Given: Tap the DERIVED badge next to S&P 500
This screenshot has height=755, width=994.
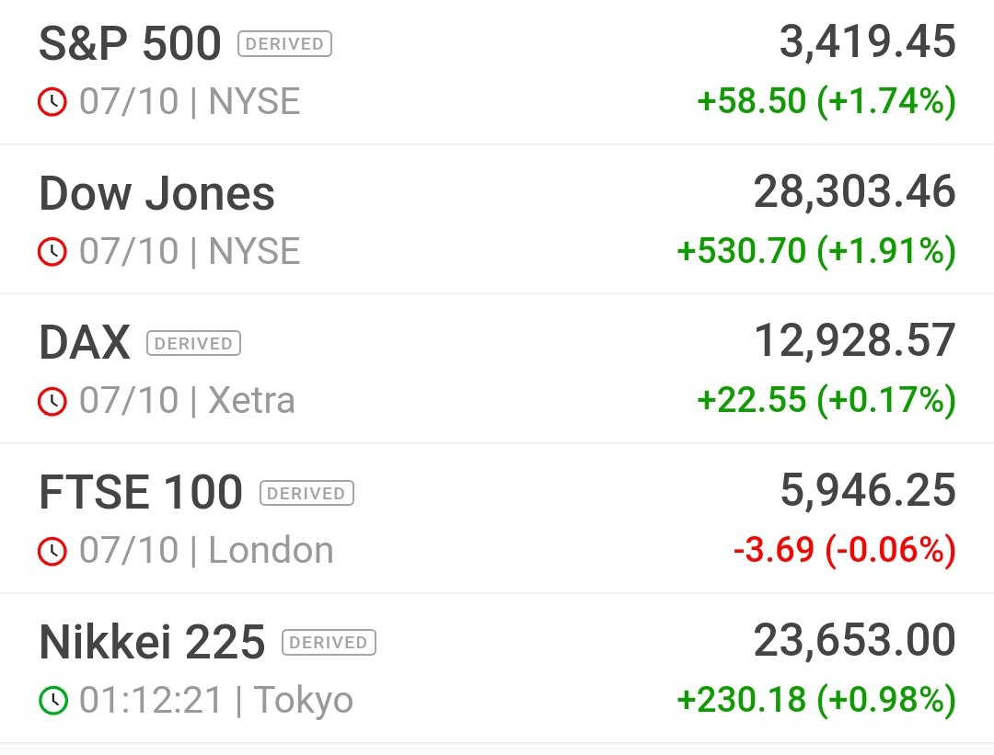Looking at the screenshot, I should 284,44.
